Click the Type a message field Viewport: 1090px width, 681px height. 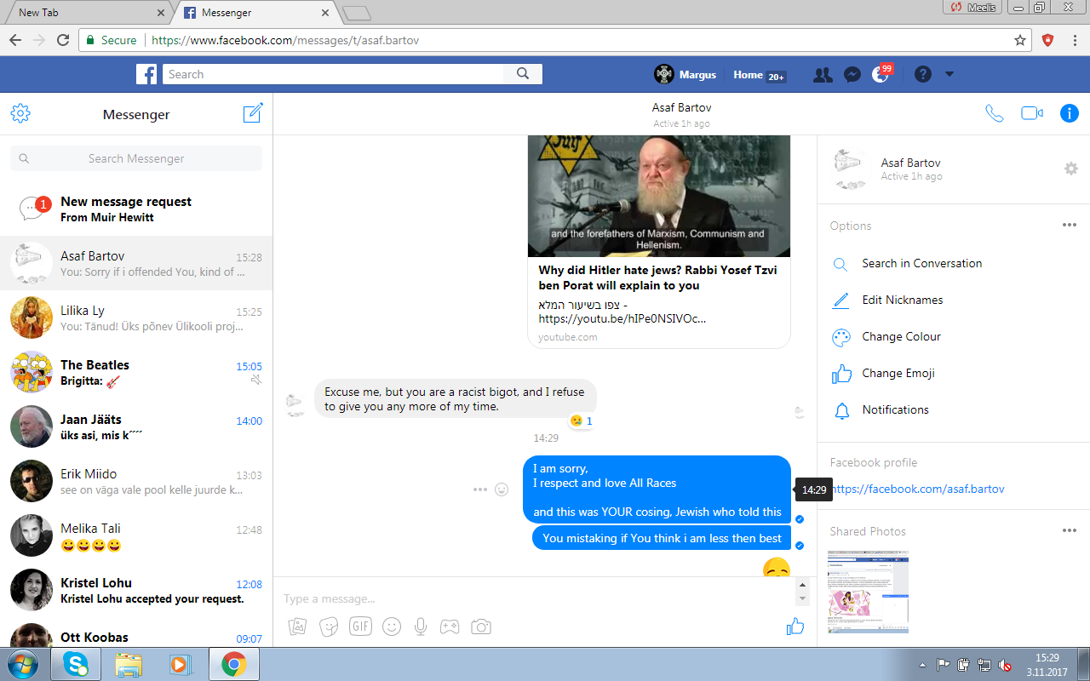536,598
